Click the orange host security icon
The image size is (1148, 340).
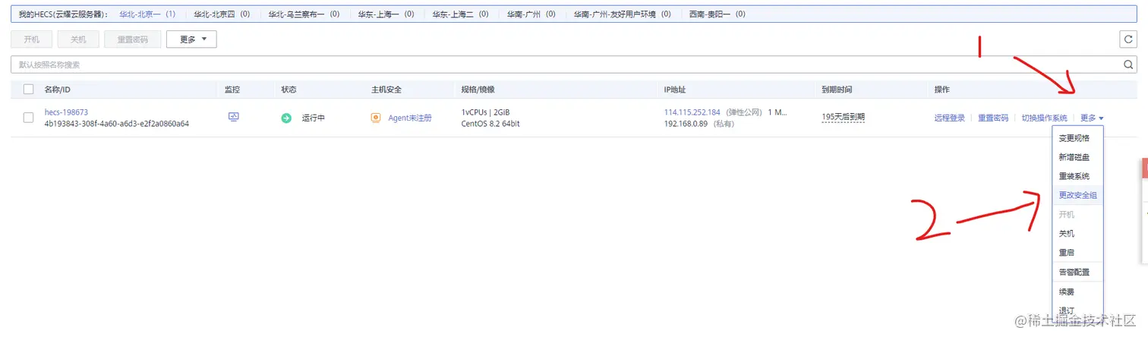coord(376,118)
